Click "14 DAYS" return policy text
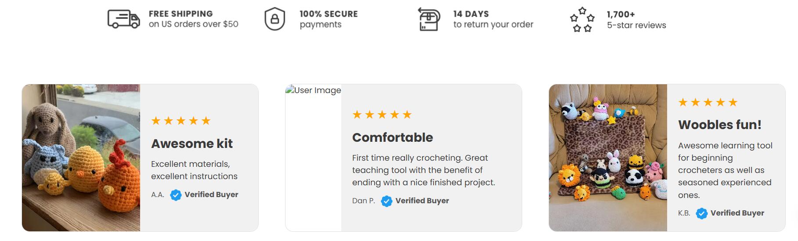Viewport: 798px width, 241px height. coord(471,14)
